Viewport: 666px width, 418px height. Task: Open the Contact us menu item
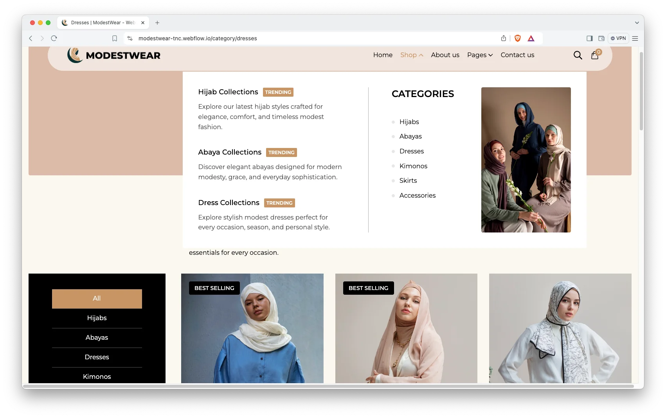tap(517, 55)
